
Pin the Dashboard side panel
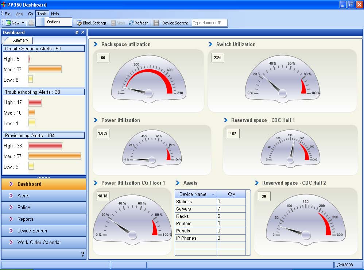point(77,32)
